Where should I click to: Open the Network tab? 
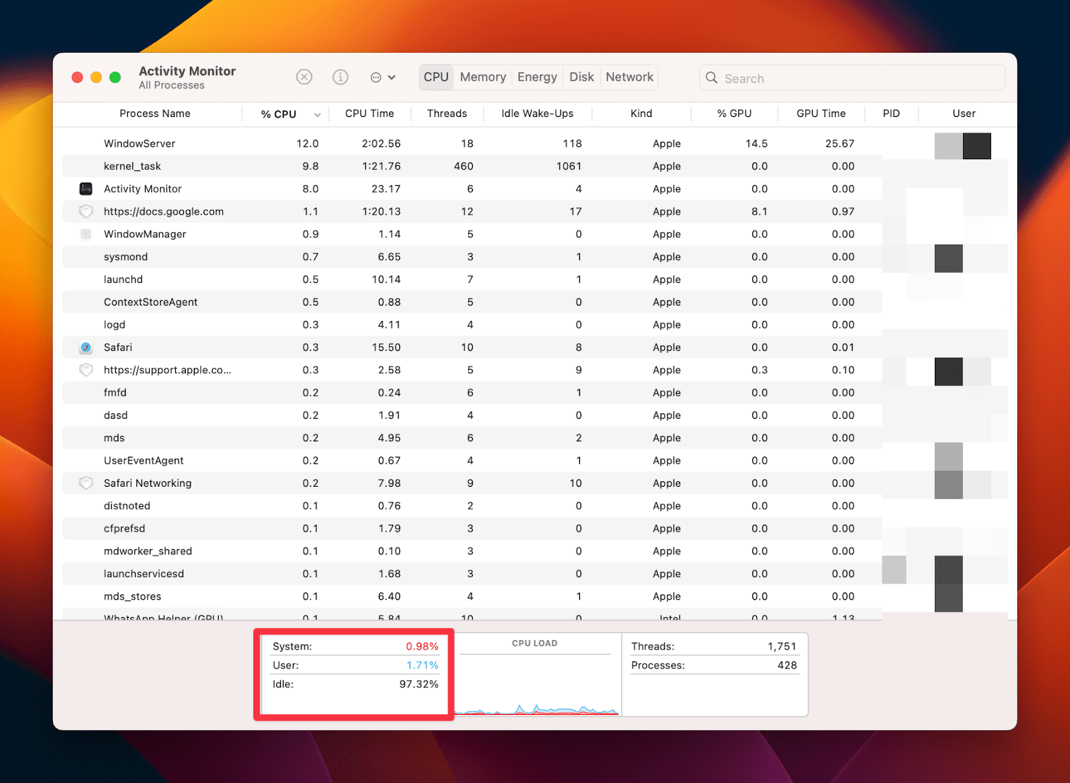tap(629, 77)
